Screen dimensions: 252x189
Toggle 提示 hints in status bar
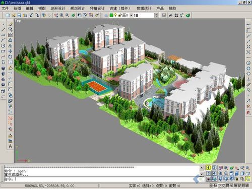[229, 185]
